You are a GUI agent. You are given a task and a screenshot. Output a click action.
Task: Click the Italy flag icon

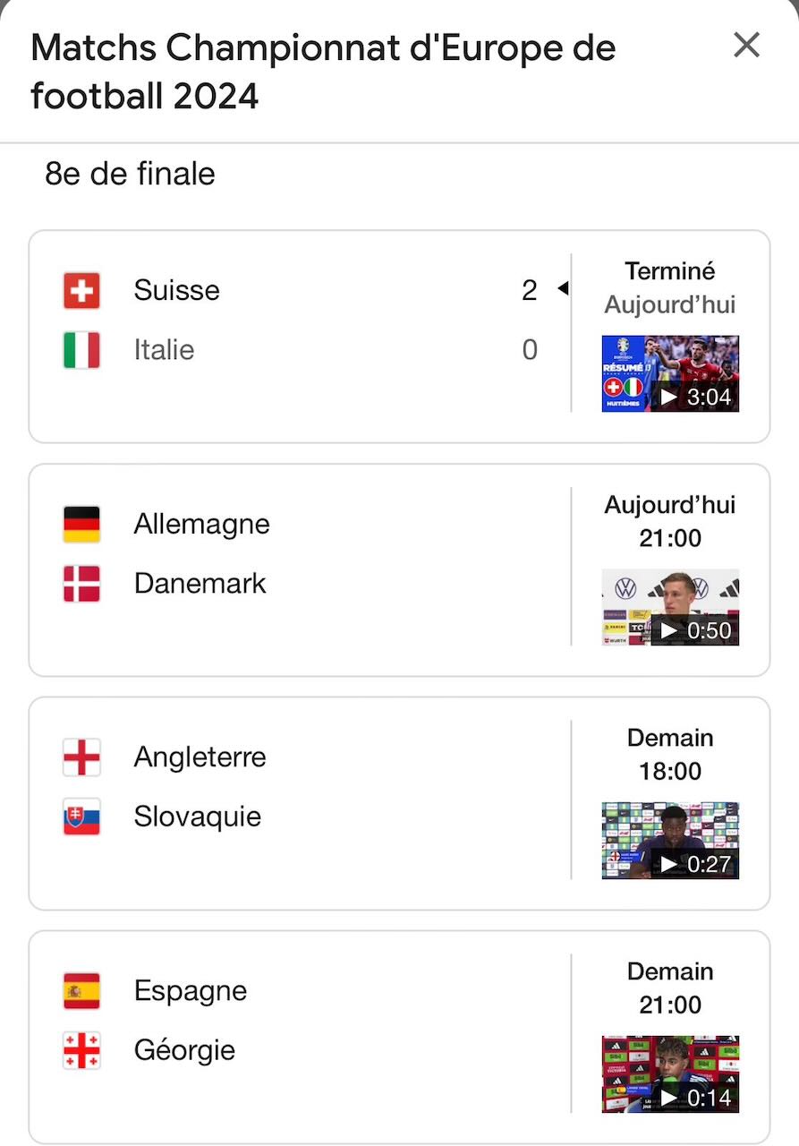[x=81, y=350]
